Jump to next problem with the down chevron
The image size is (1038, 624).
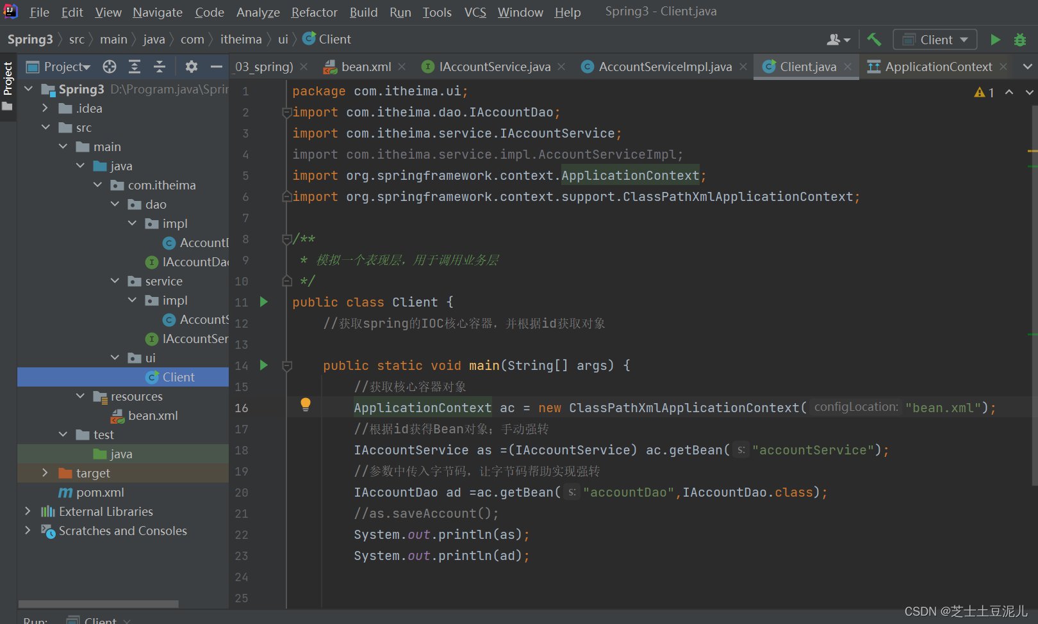coord(1028,92)
